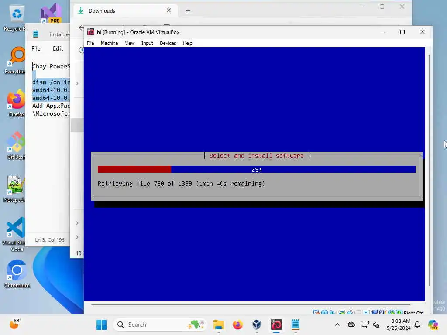Open the Edit menu in Notepad
This screenshot has width=447, height=335.
tap(58, 48)
